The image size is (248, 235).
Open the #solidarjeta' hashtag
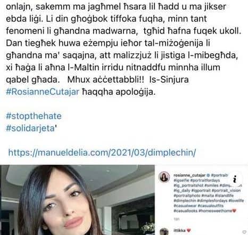click(x=31, y=128)
